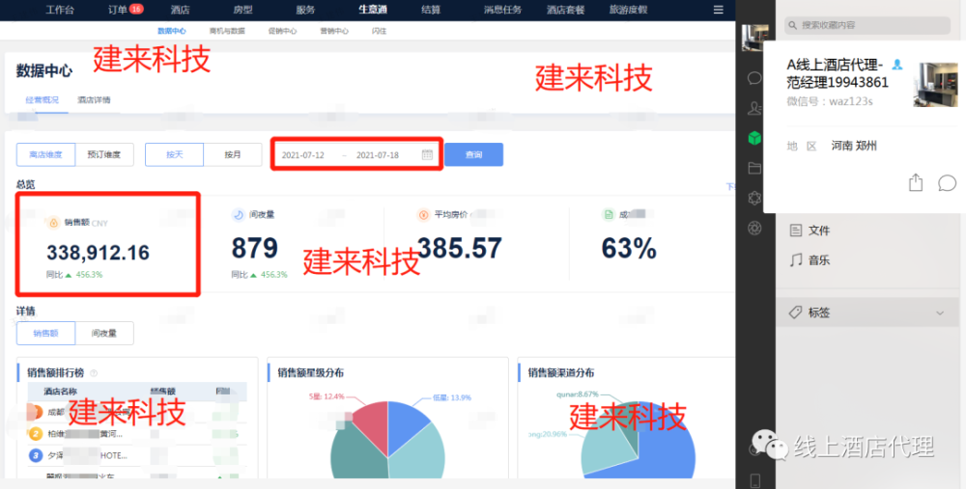This screenshot has height=489, width=966.
Task: Click share icon on the contact card
Action: coord(916,182)
